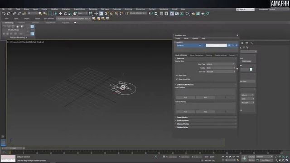Open the Rendering menu
290x163 pixels.
[x=93, y=9]
